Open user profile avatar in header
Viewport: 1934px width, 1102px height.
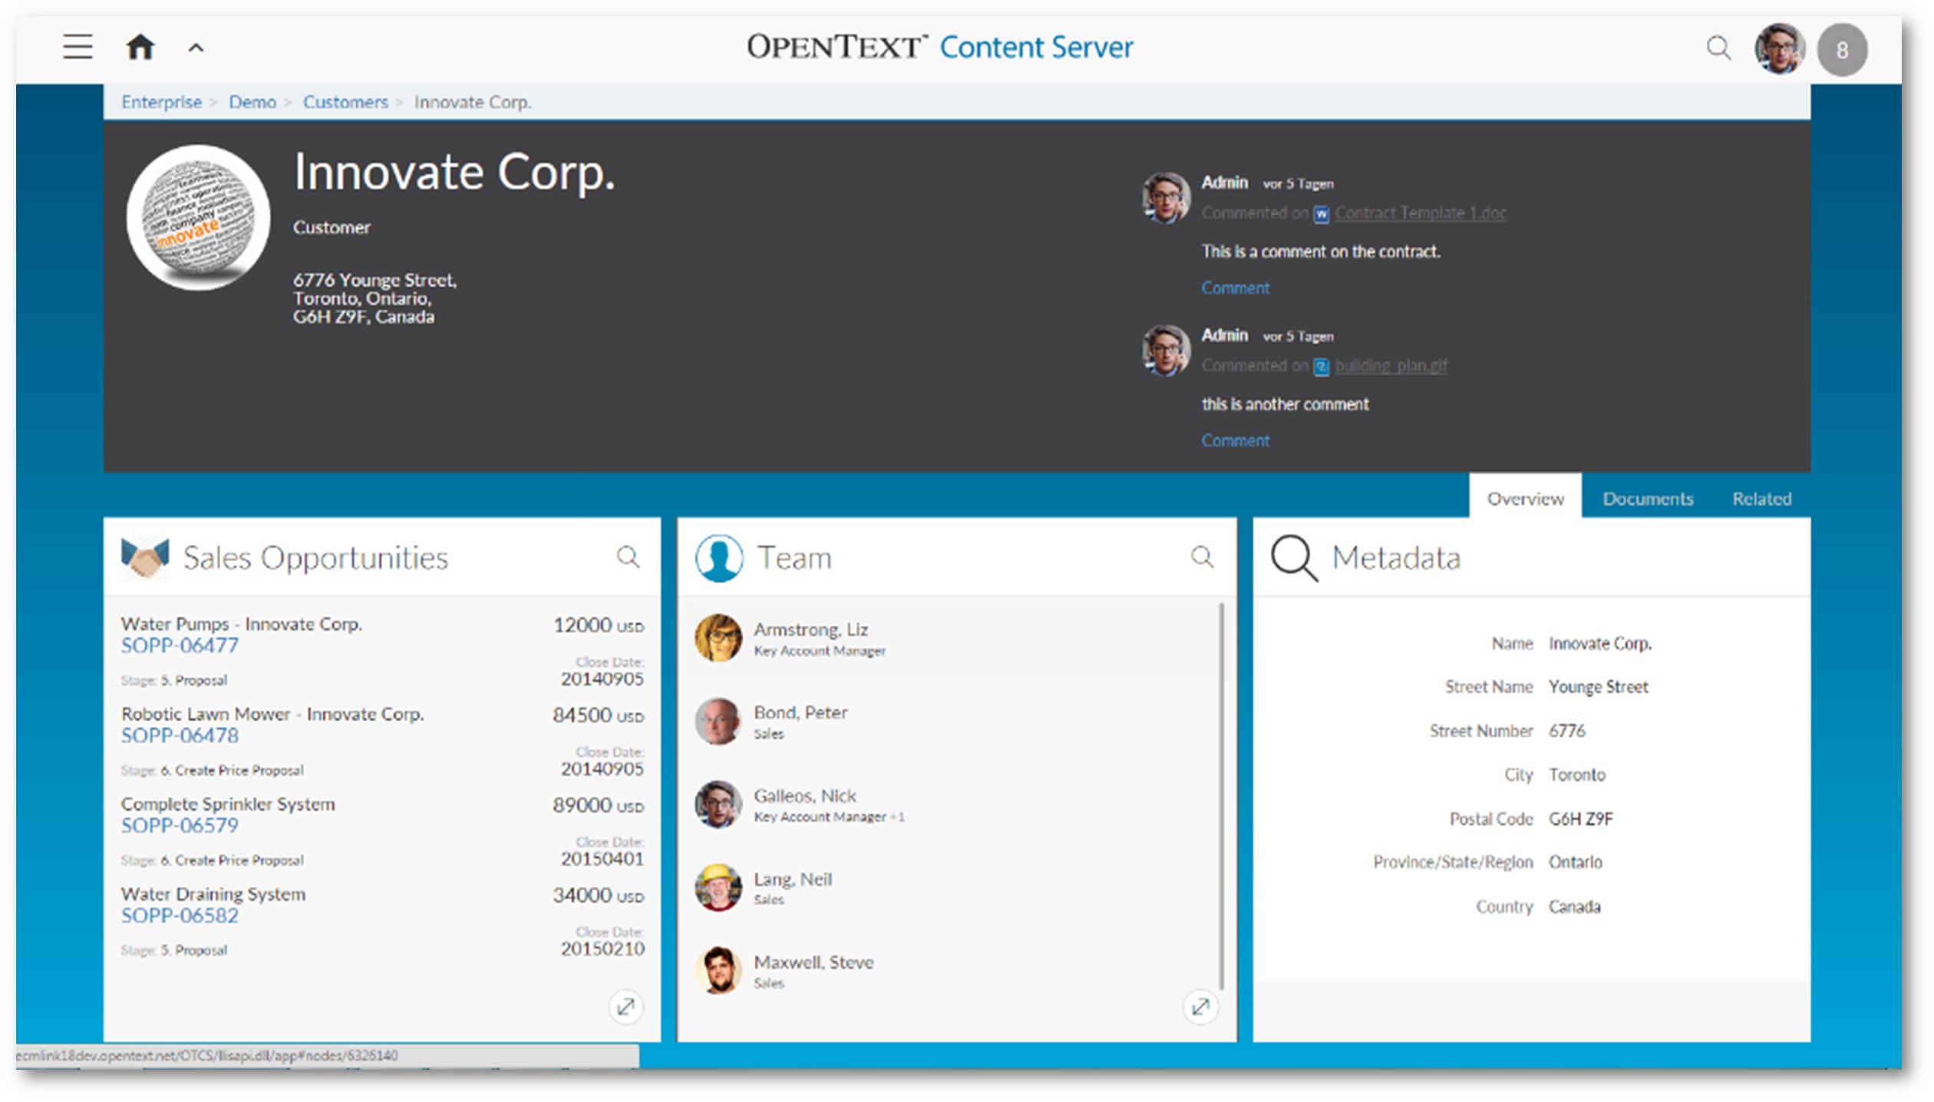[1780, 49]
